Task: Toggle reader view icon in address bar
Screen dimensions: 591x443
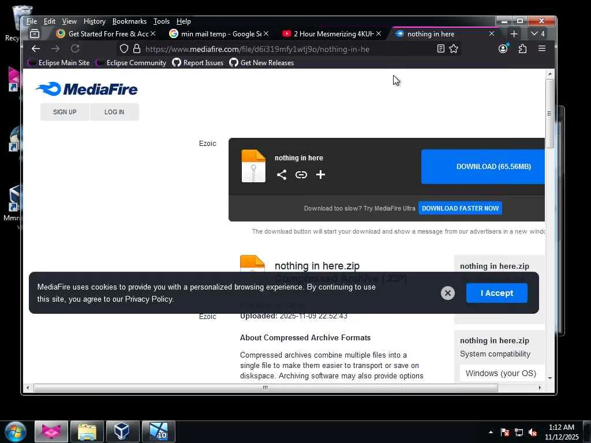Action: [x=440, y=48]
